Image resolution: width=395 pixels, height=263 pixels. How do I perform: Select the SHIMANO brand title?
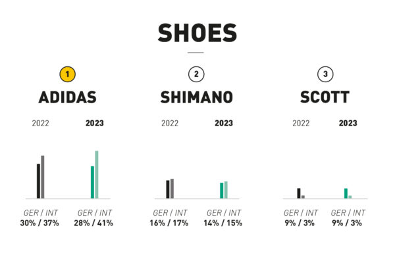[x=196, y=97]
